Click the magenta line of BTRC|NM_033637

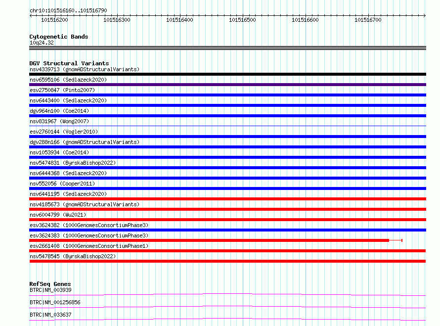(x=227, y=319)
